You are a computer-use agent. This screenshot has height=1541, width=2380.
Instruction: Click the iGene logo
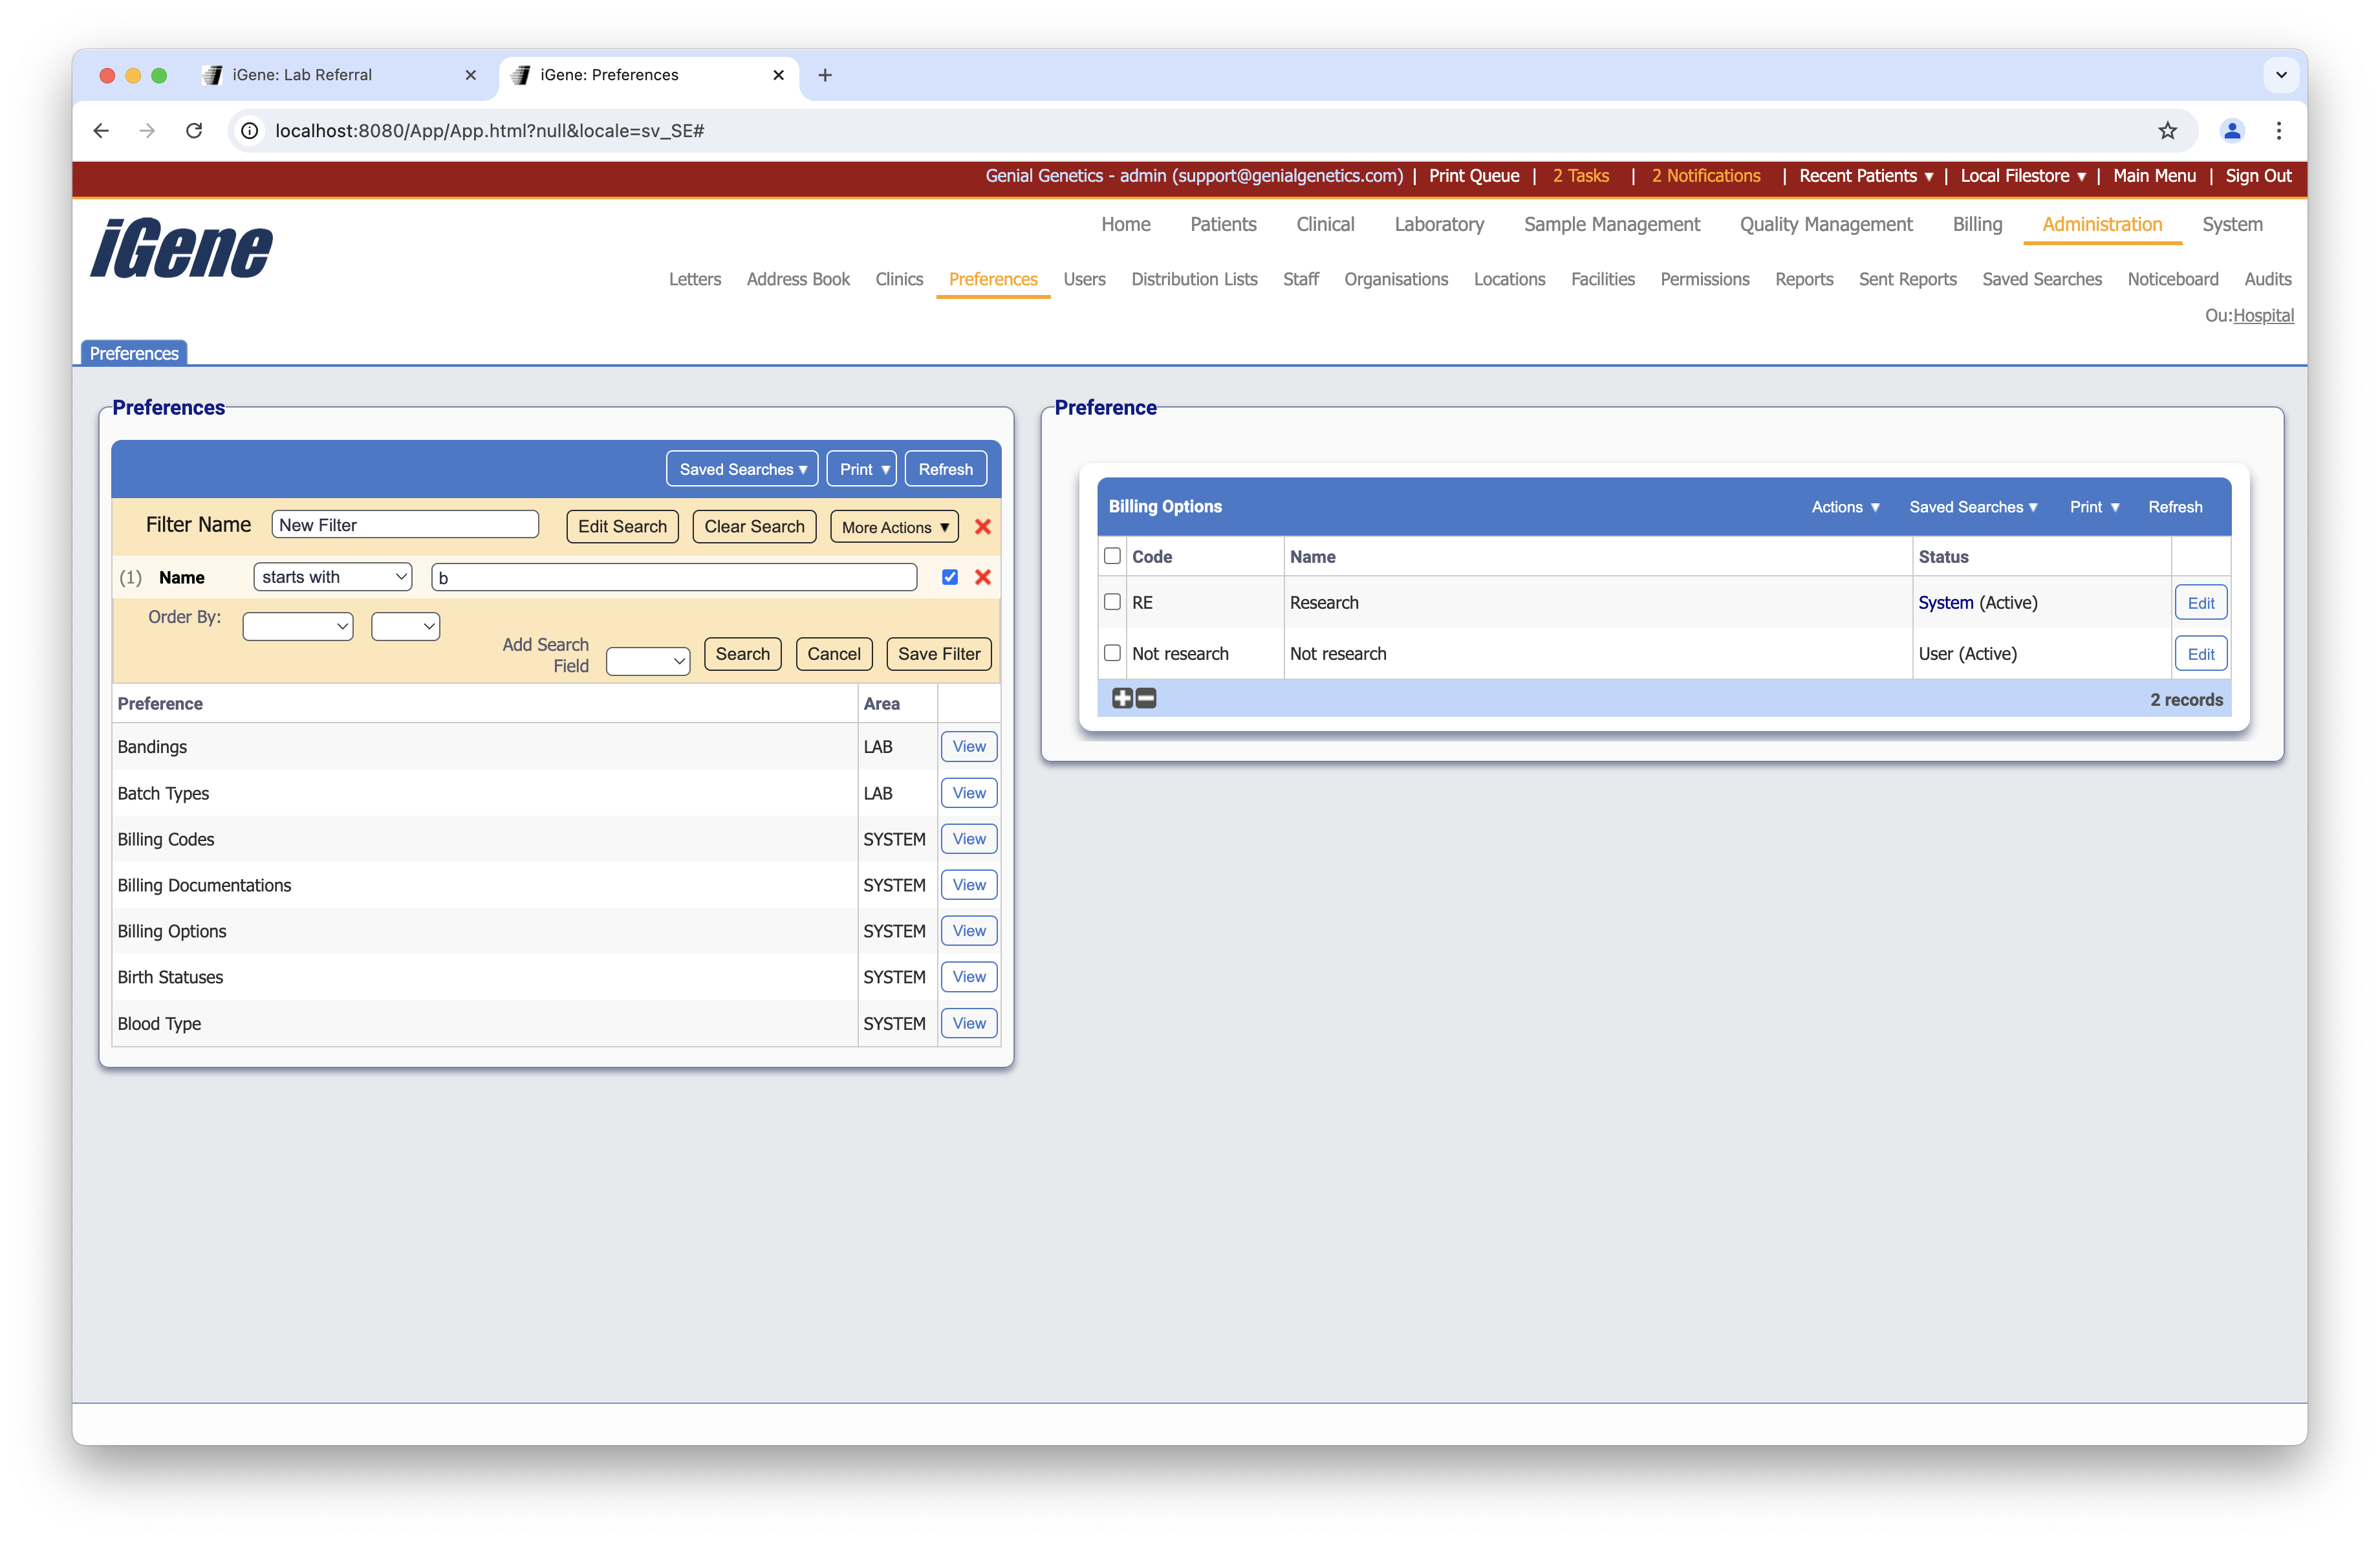point(180,248)
